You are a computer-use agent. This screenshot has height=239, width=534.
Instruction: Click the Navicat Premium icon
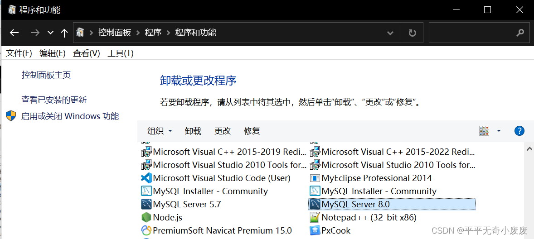146,230
